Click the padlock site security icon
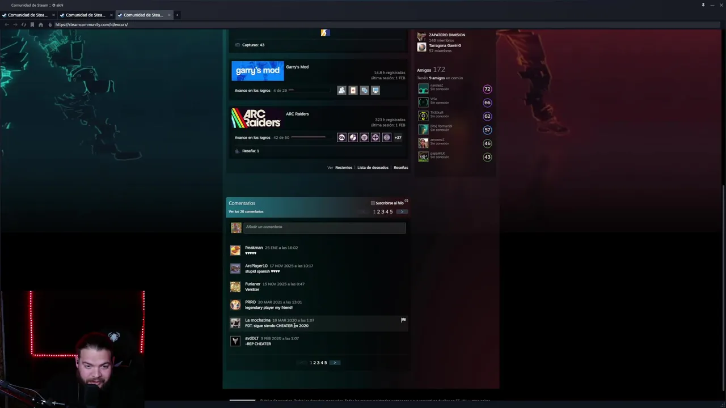 (x=50, y=24)
